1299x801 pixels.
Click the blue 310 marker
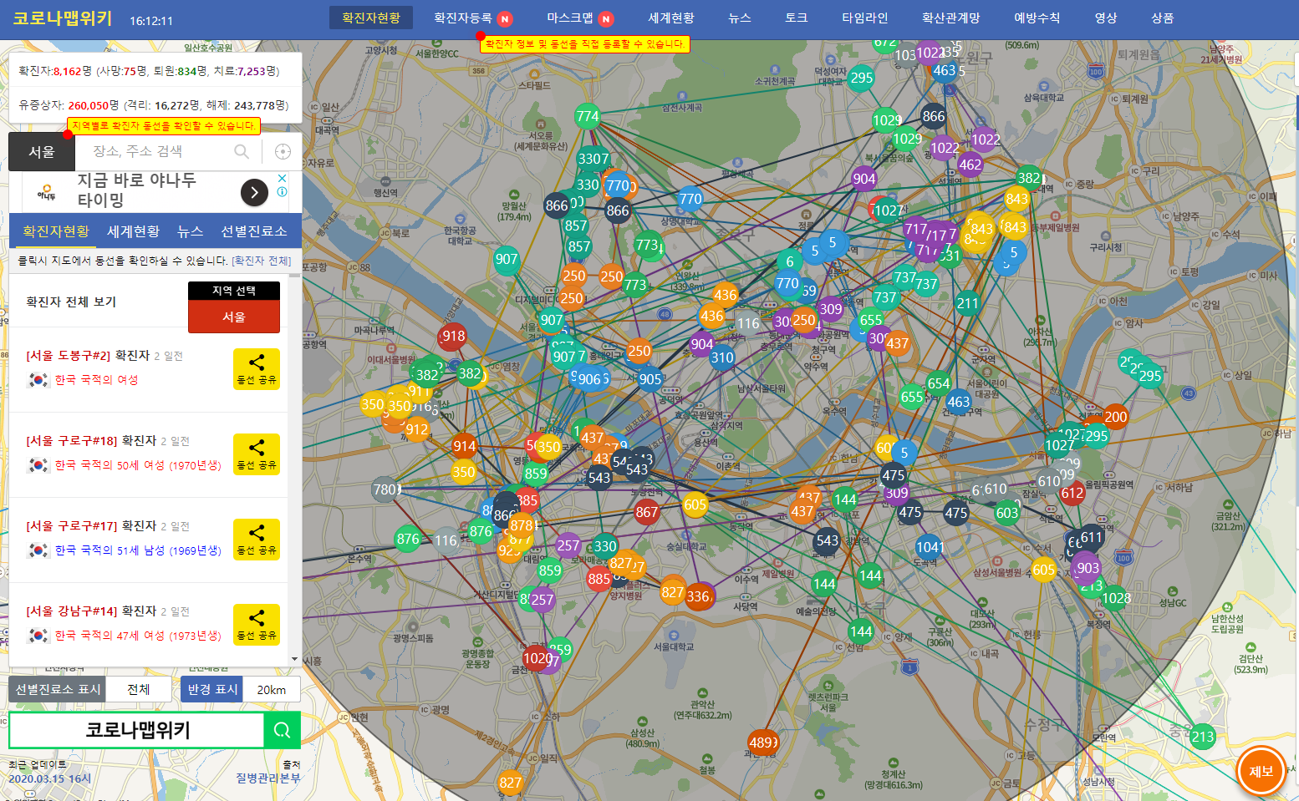pyautogui.click(x=721, y=358)
